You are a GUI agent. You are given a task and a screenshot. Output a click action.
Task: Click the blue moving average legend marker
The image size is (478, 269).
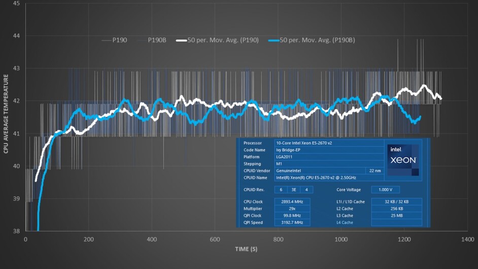click(x=273, y=40)
